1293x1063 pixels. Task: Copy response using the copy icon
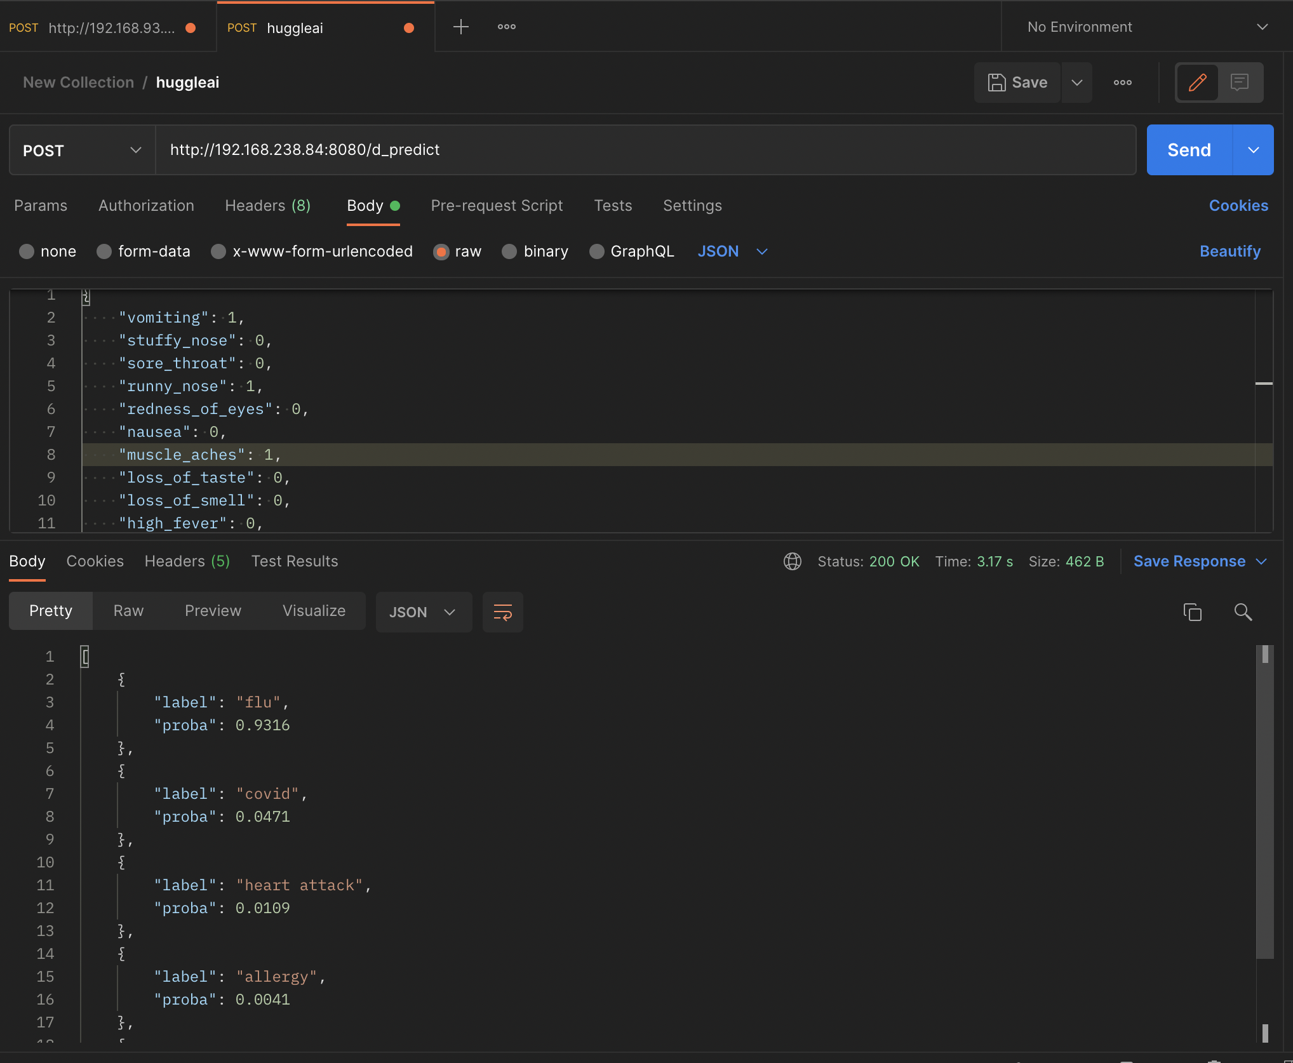coord(1192,612)
